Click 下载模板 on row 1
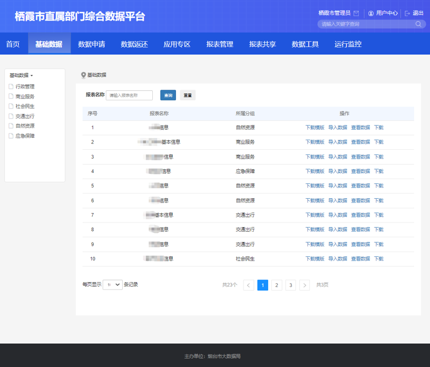The width and height of the screenshot is (430, 367). [315, 127]
